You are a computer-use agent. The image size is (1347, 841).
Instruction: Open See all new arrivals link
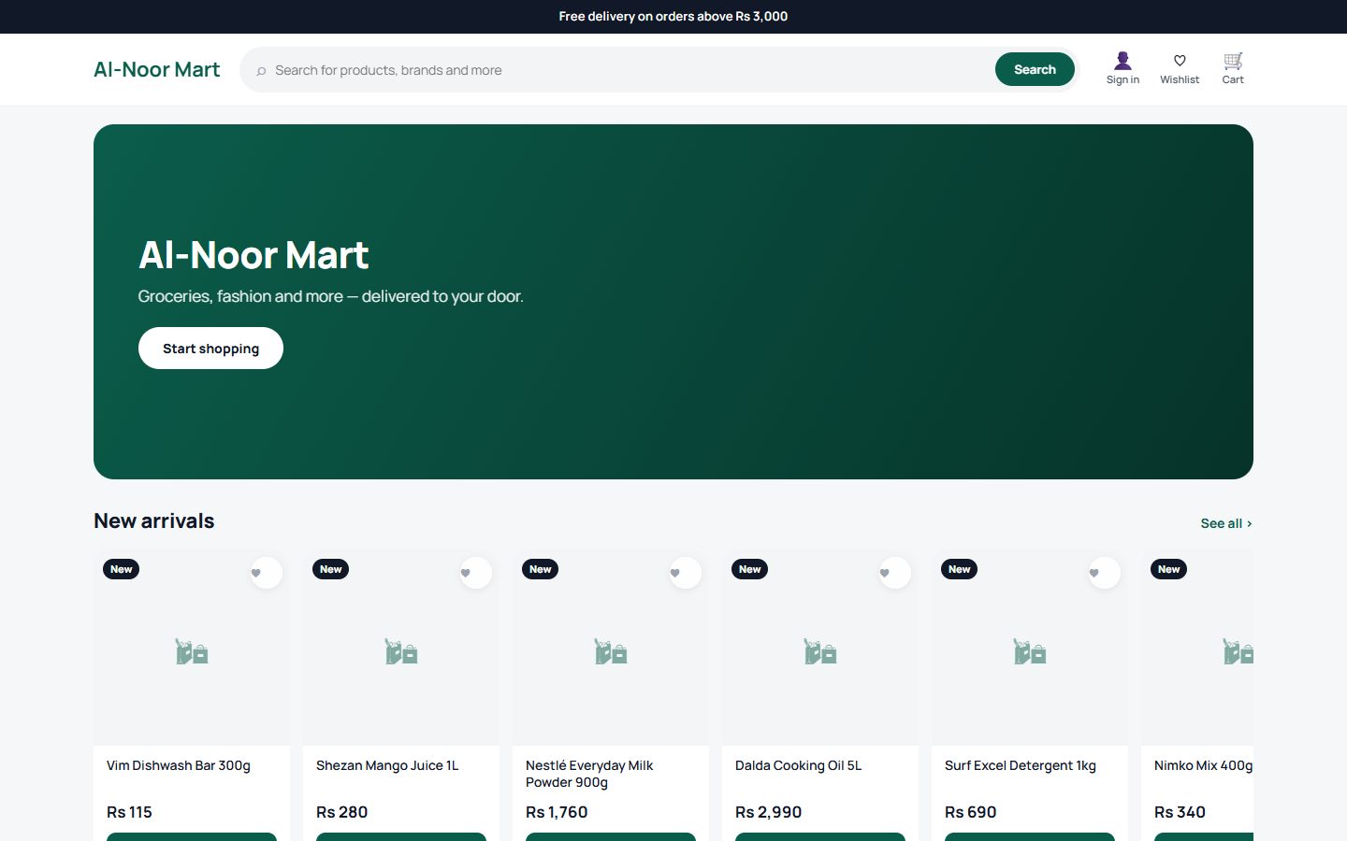coord(1226,523)
